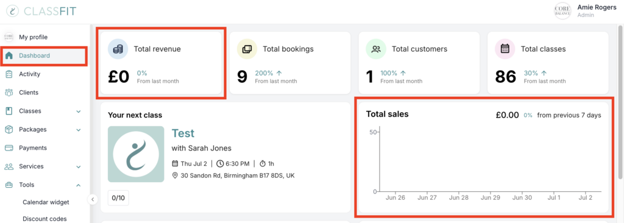Screen dimensions: 624x223
Task: Click the calendar icon next to Thu Jul 2
Action: [175, 164]
